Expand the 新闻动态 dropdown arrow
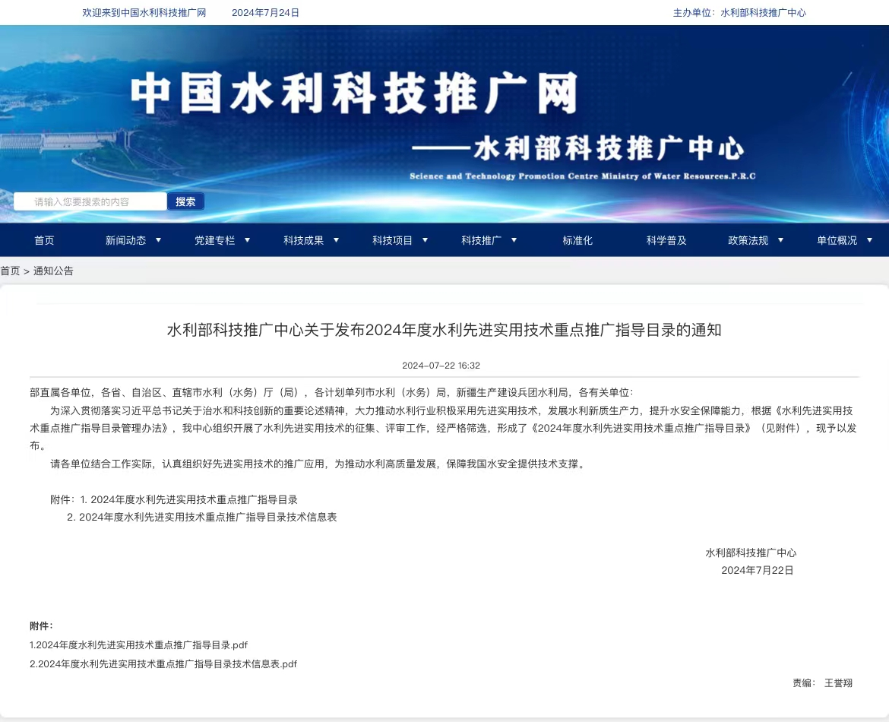889x722 pixels. click(158, 240)
